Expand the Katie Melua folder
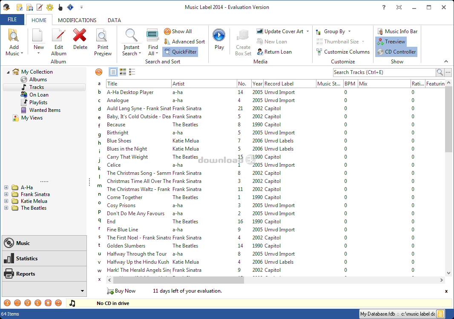The height and width of the screenshot is (319, 454). coord(6,201)
